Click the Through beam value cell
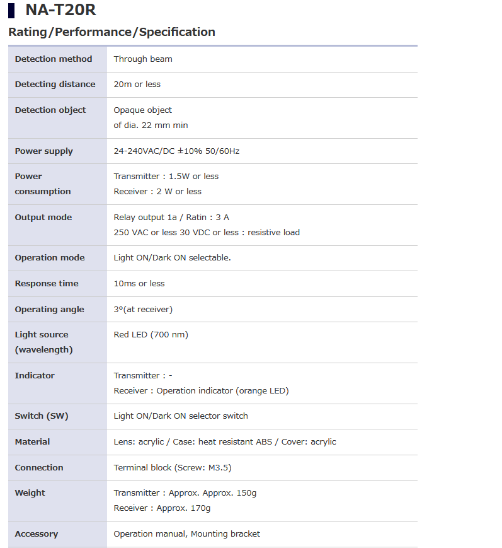This screenshot has width=502, height=548. coord(143,59)
